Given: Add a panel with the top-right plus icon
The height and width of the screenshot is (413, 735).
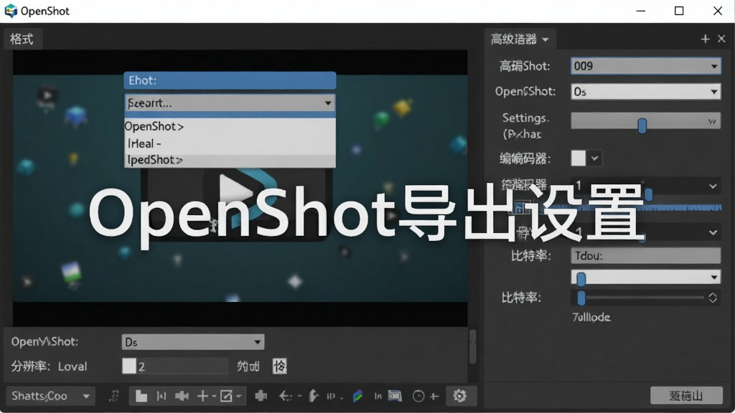Looking at the screenshot, I should point(705,39).
